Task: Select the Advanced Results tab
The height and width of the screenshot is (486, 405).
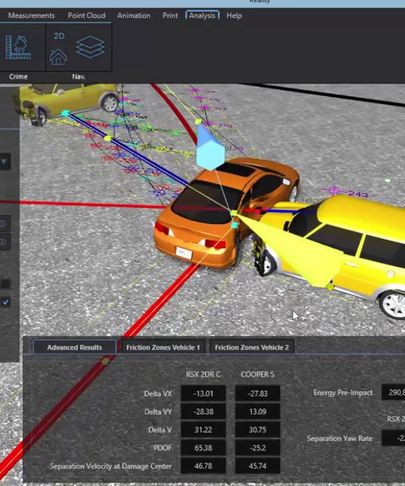Action: [74, 348]
